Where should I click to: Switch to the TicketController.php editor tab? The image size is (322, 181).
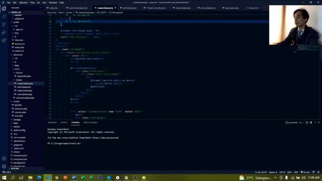pos(154,8)
